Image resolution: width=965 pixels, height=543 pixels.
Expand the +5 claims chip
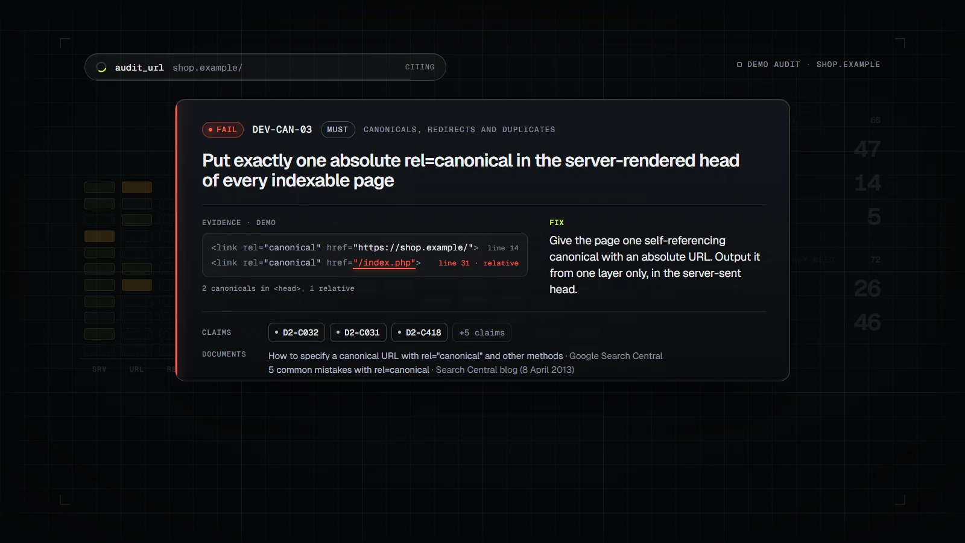[x=482, y=332]
